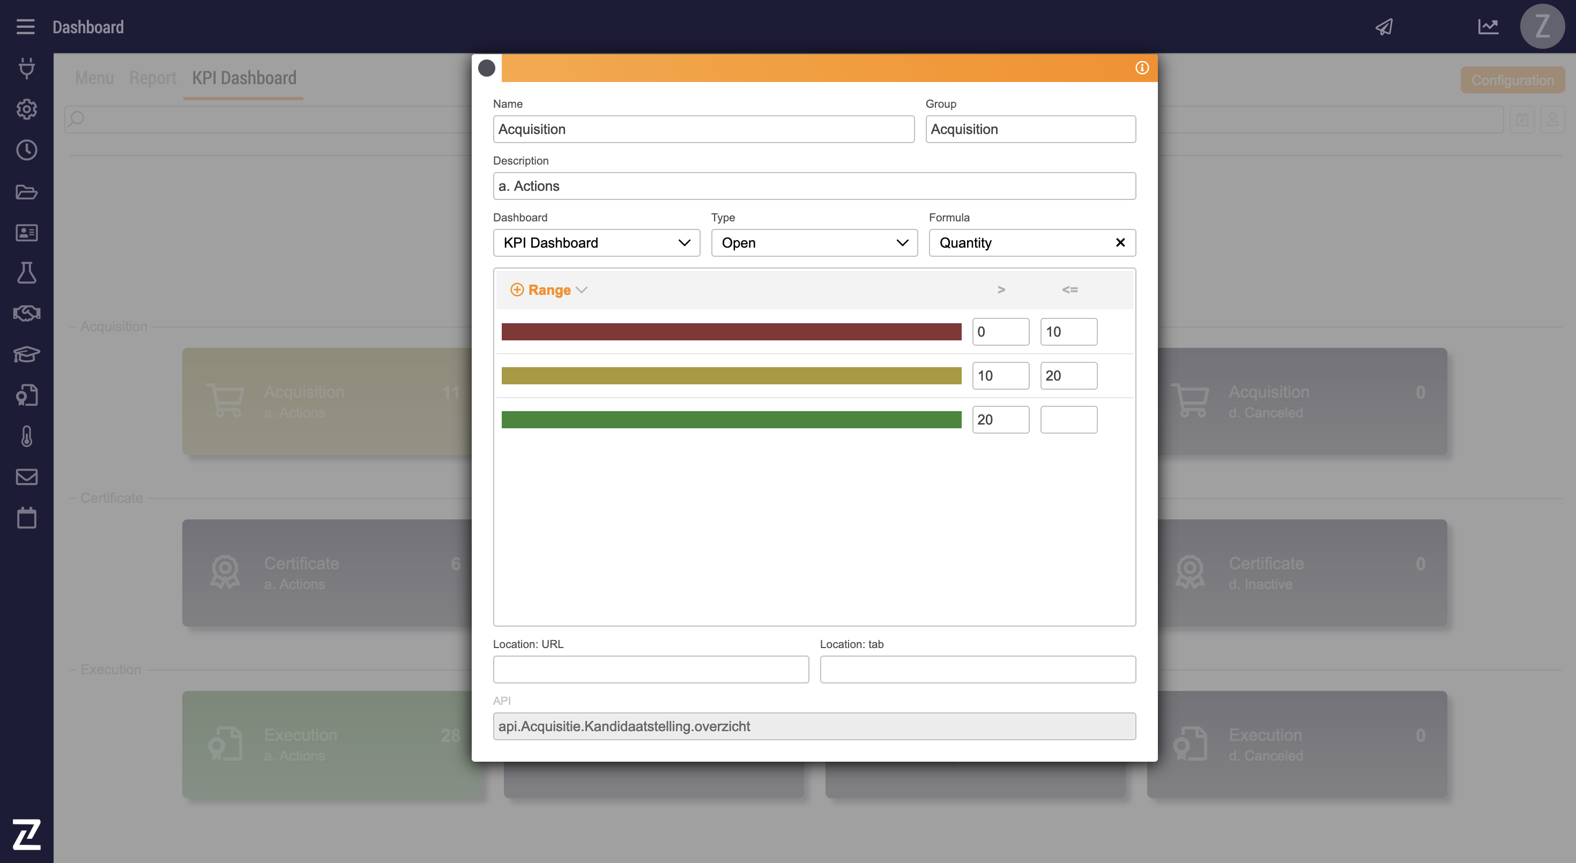Click the Location: URL input field
The width and height of the screenshot is (1576, 863).
pyautogui.click(x=650, y=669)
